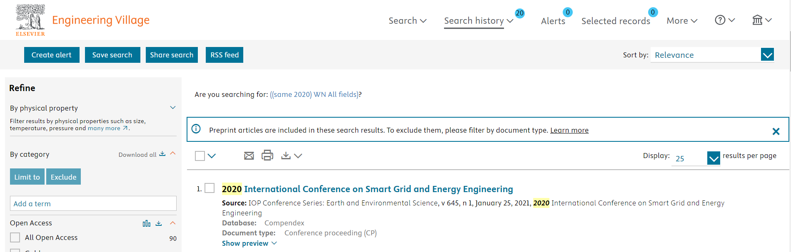The height and width of the screenshot is (252, 791).
Task: Expand the By physical property section
Action: 173,108
